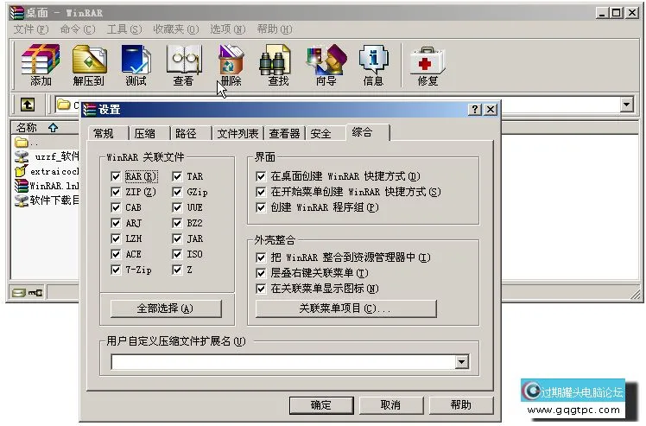Toggle 在开始菜单创建 WinRAR 快捷方式 checkbox
Screen dimensions: 646x426
pos(261,192)
